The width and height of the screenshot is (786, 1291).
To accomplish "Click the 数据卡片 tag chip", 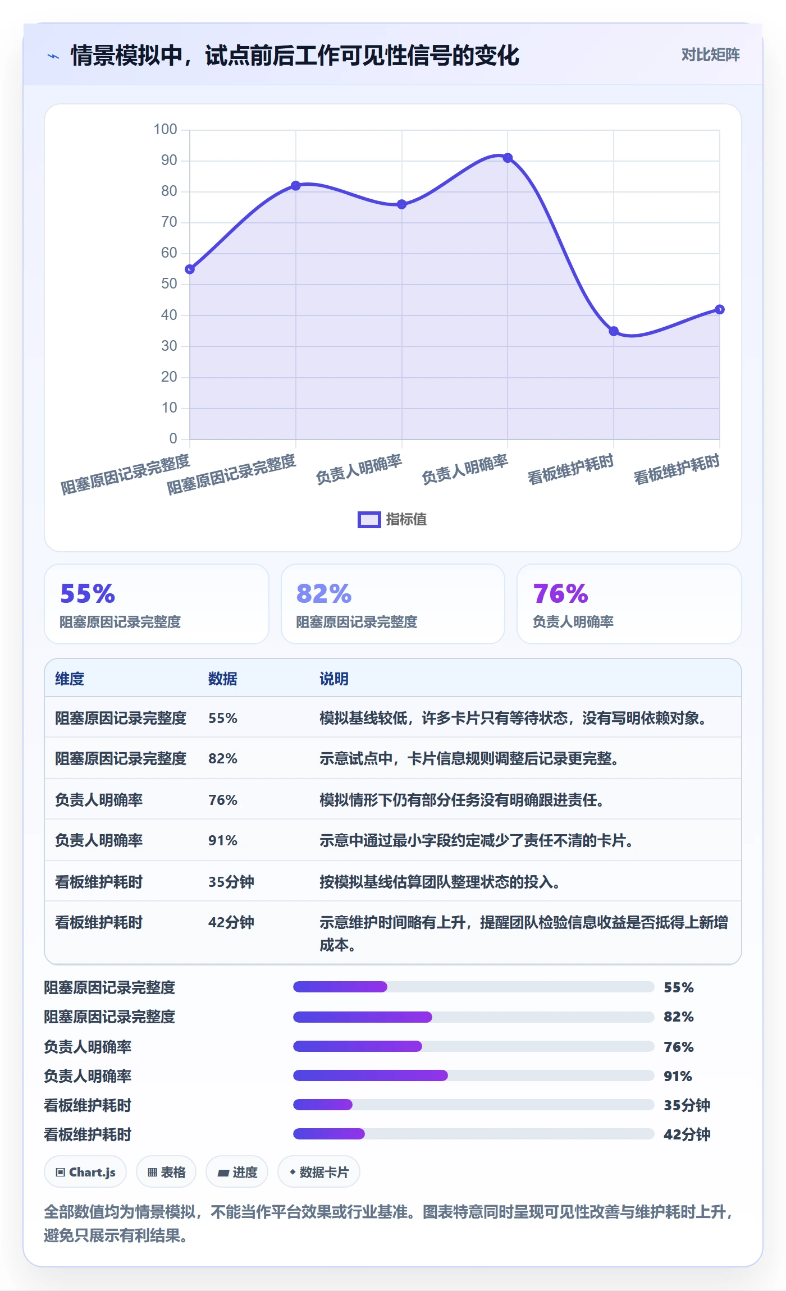I will (x=319, y=1172).
